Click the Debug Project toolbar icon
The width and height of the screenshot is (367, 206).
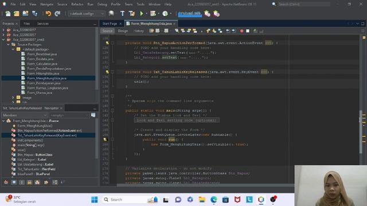click(x=153, y=14)
